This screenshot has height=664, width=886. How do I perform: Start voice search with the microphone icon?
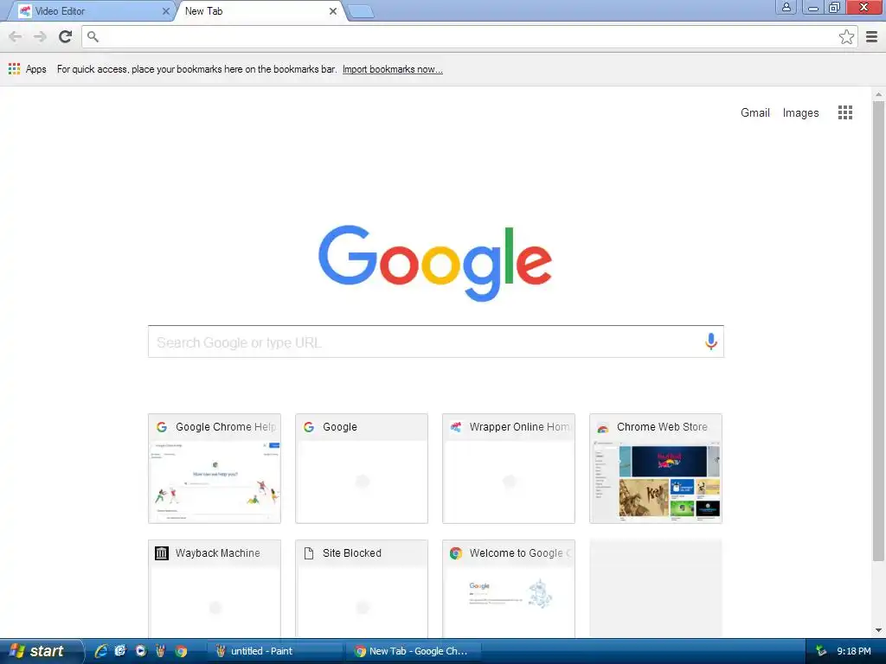pyautogui.click(x=710, y=341)
